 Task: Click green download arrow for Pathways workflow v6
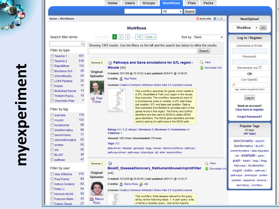tap(202, 68)
